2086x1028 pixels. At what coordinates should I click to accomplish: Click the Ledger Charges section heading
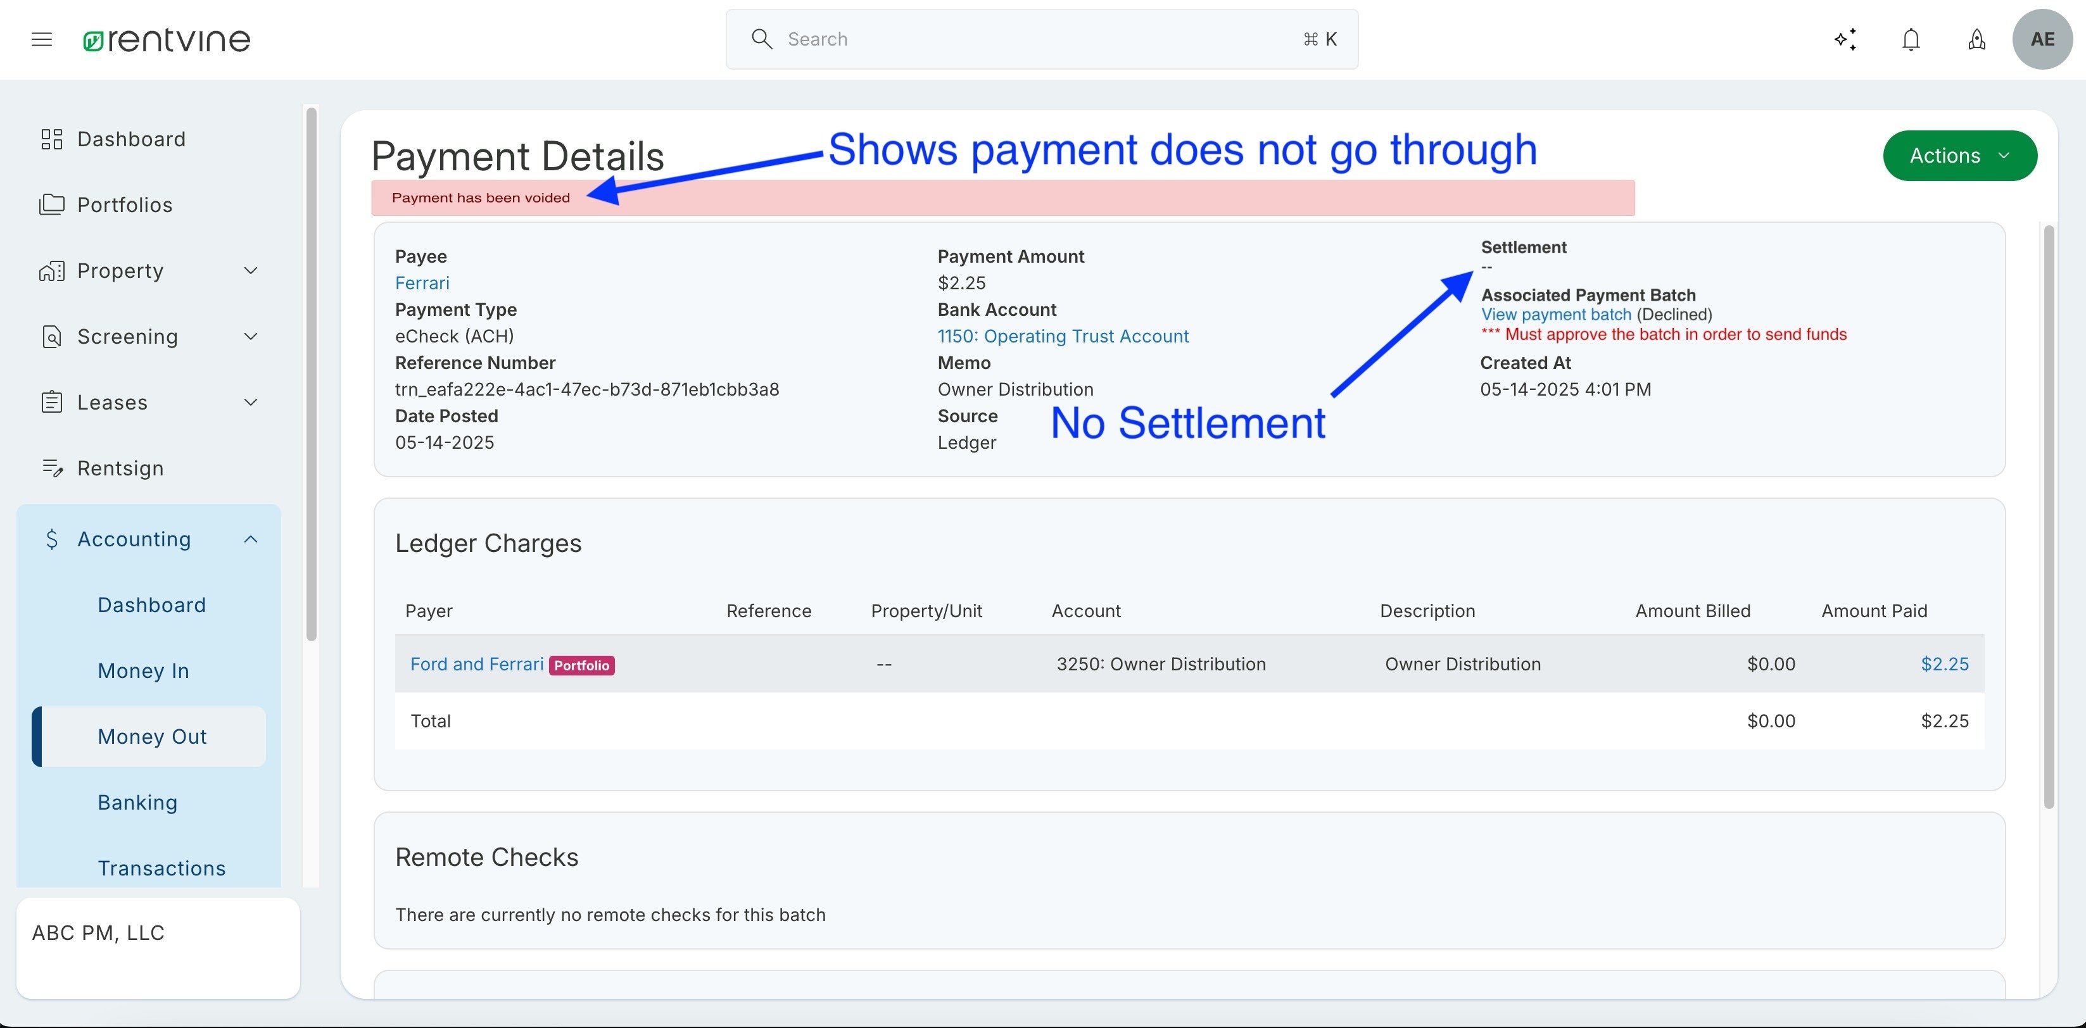click(x=488, y=543)
